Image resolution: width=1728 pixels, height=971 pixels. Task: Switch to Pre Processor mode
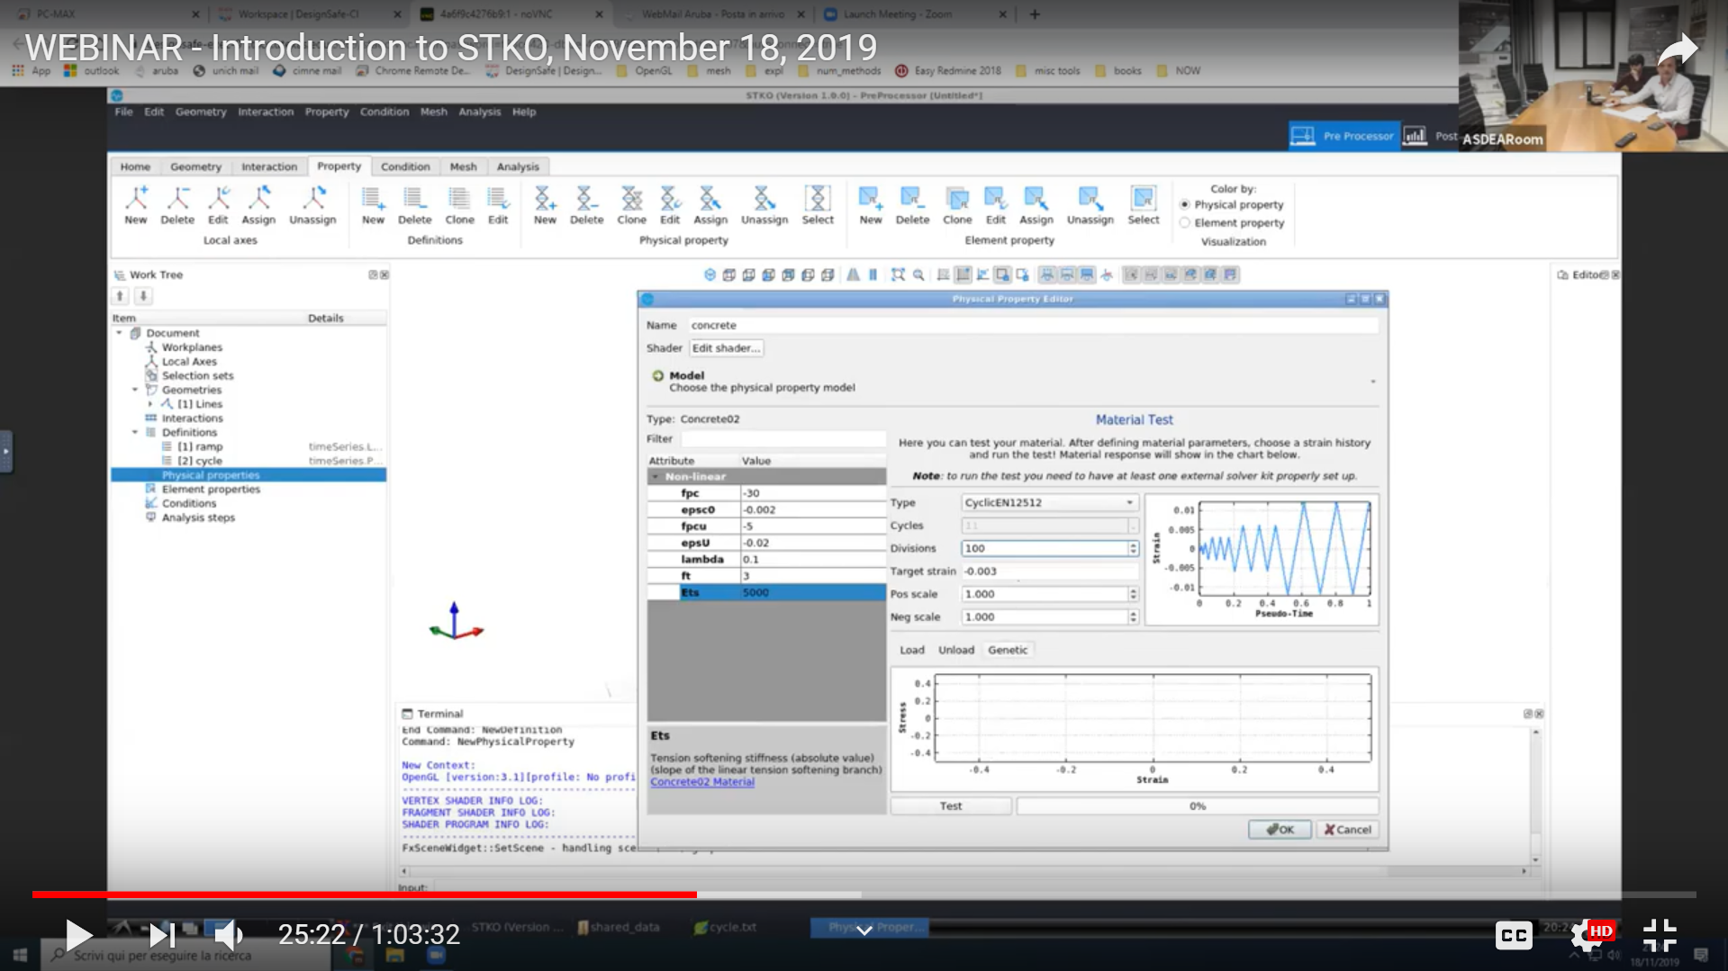pyautogui.click(x=1343, y=136)
